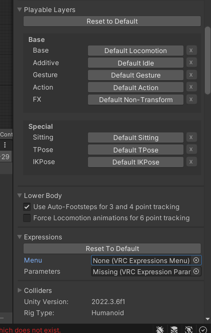Clear the Additive layer with its X button
The height and width of the screenshot is (333, 211).
191,63
